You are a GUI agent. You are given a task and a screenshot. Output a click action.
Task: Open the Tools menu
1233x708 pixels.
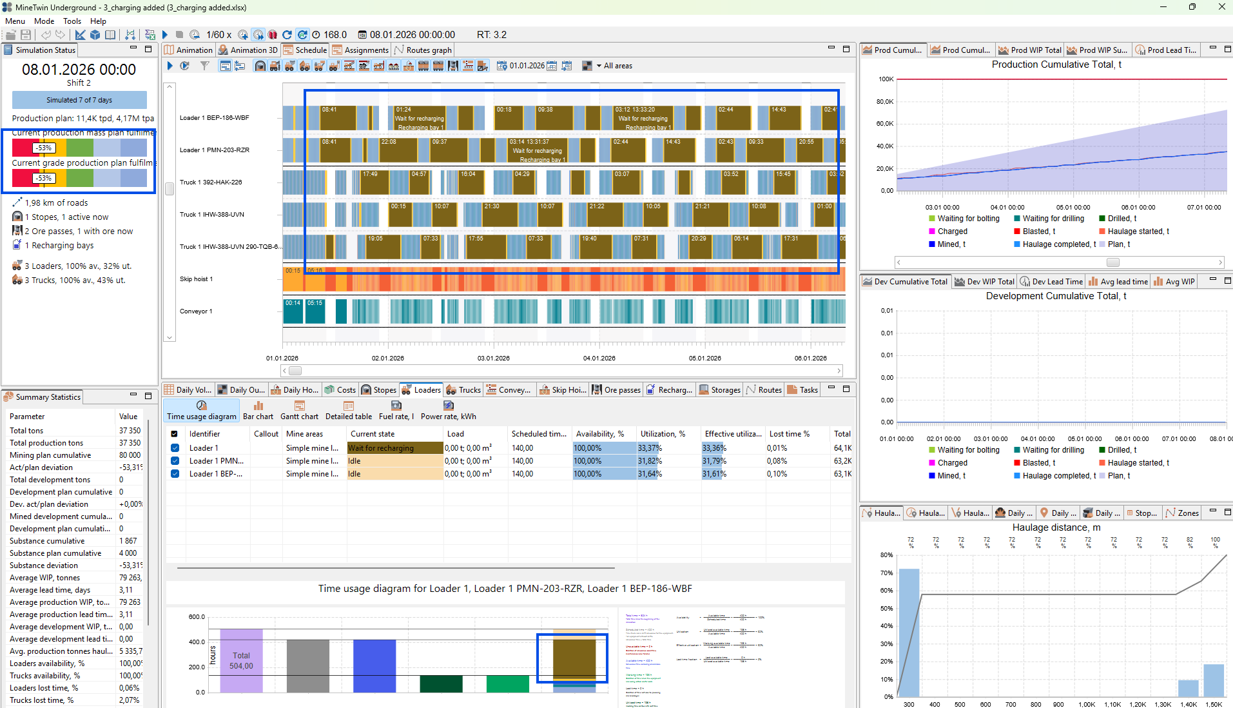72,21
